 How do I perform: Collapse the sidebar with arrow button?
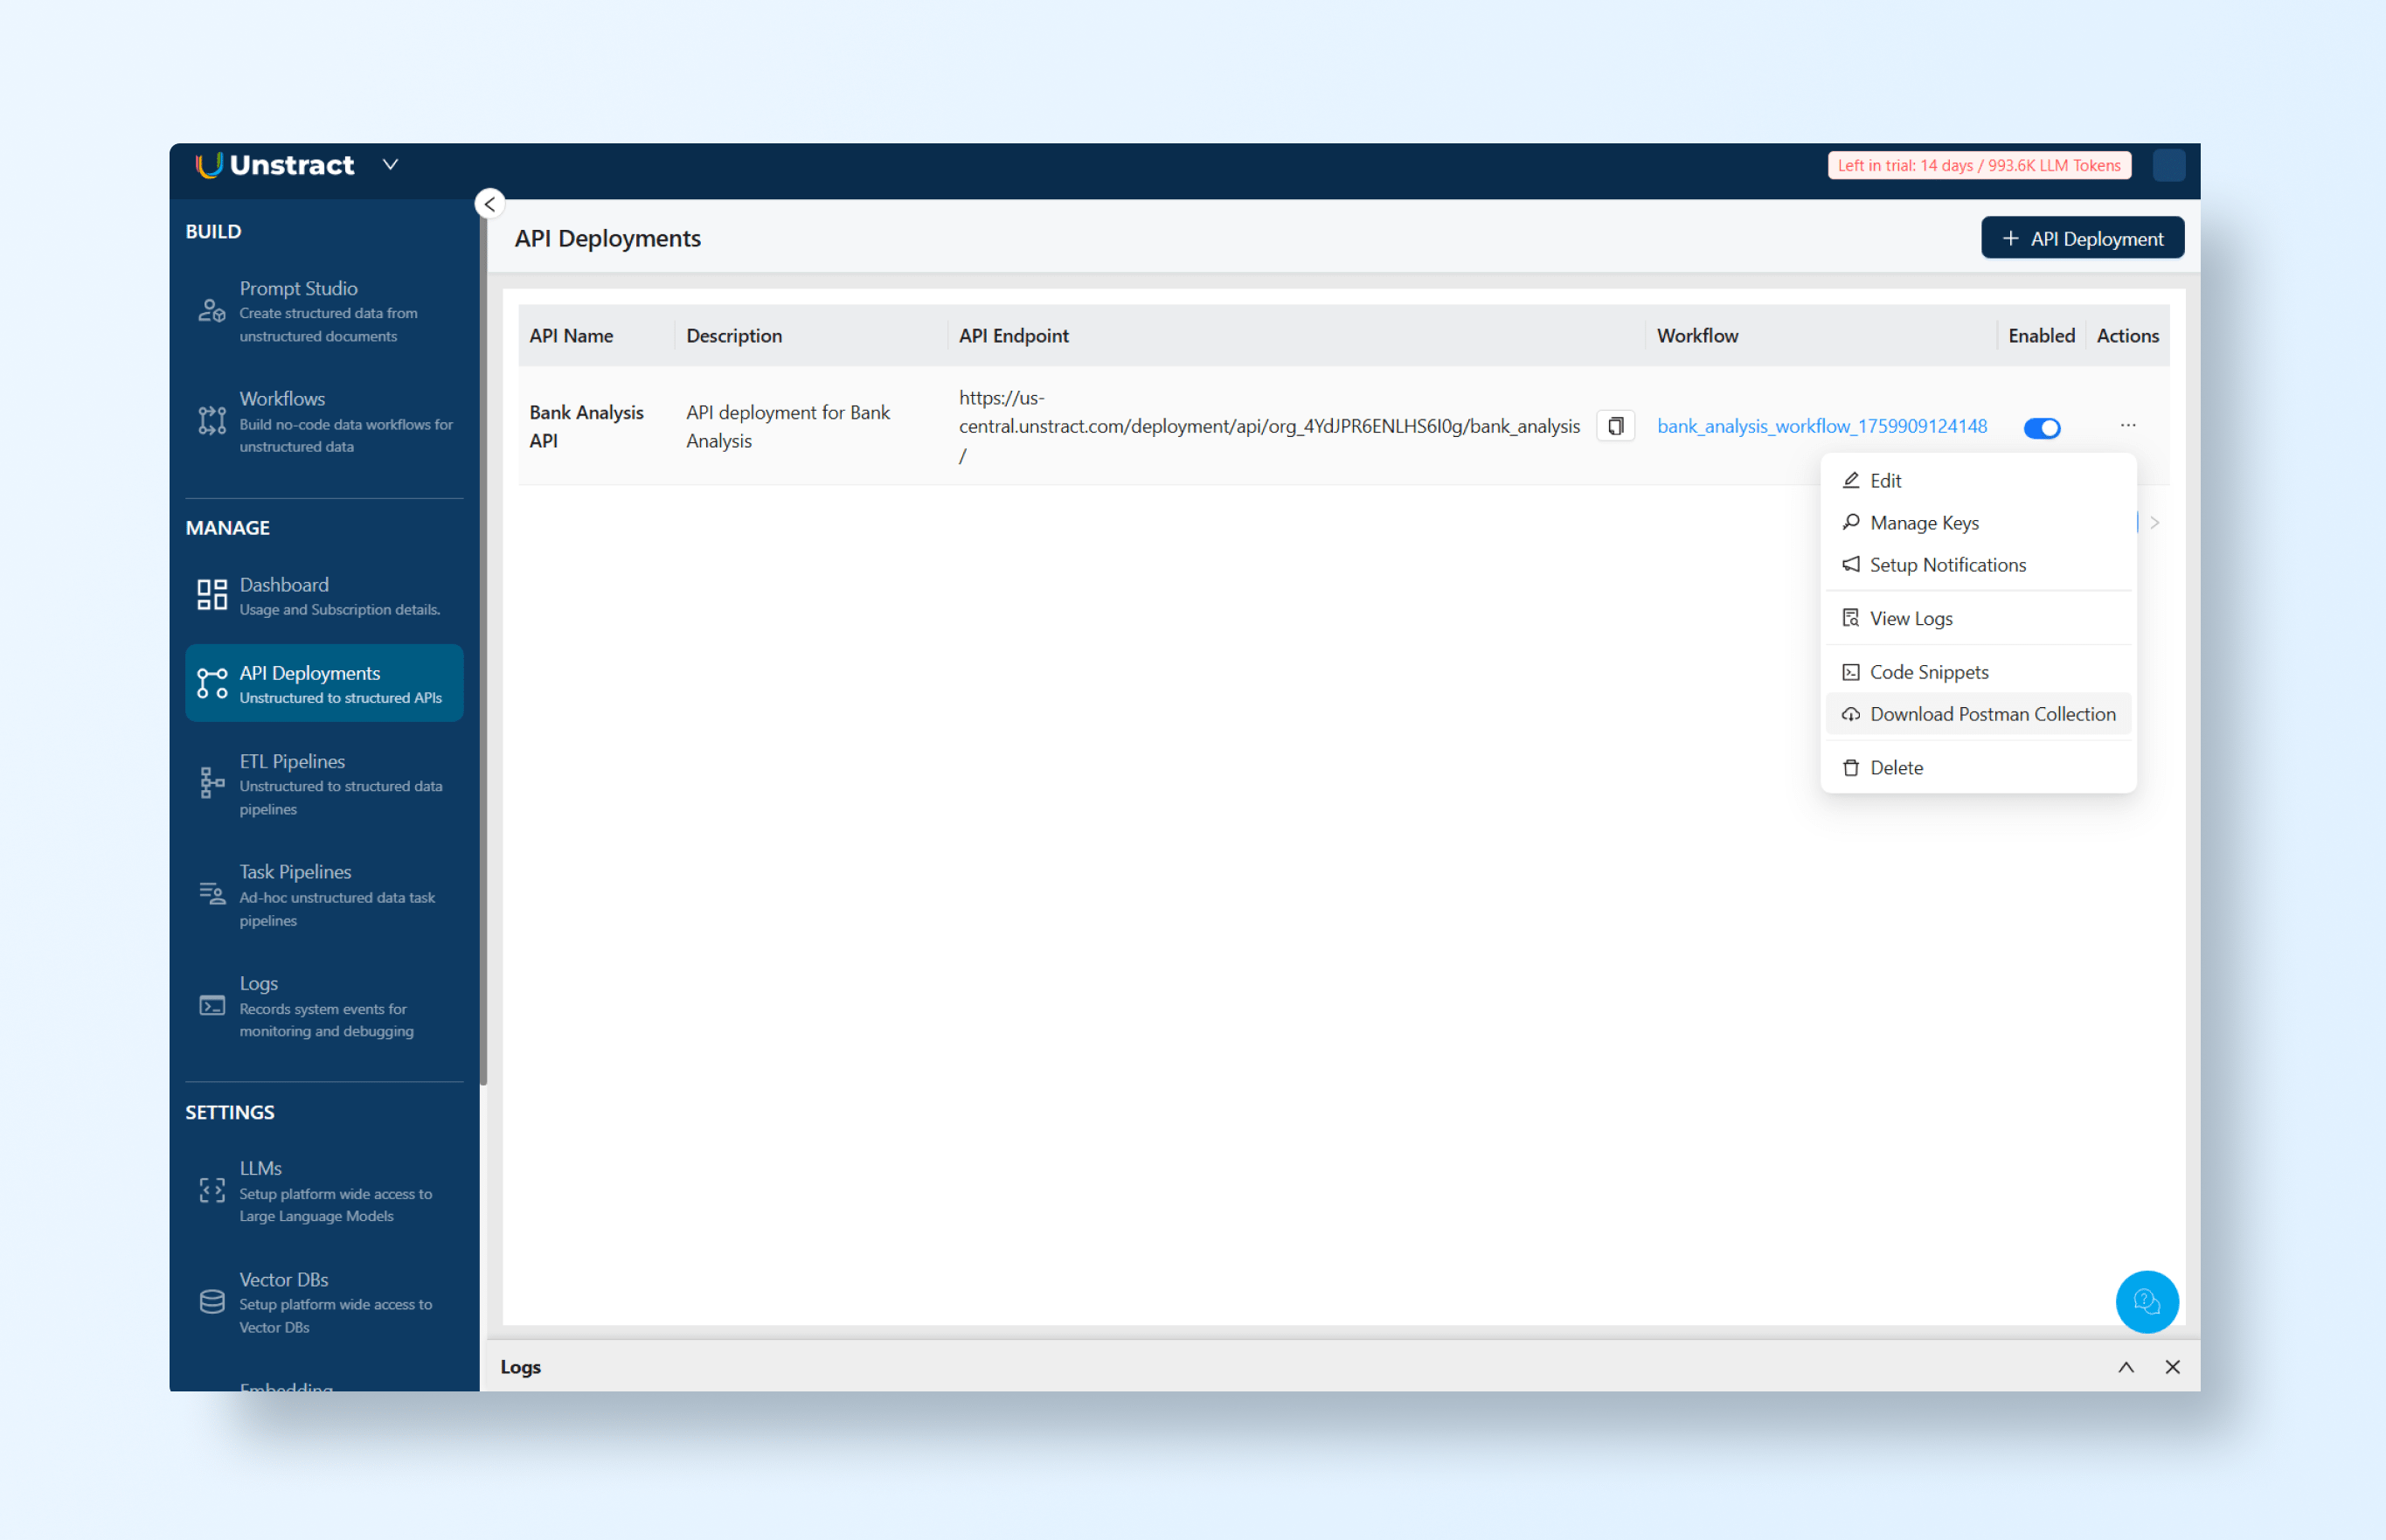(x=489, y=204)
